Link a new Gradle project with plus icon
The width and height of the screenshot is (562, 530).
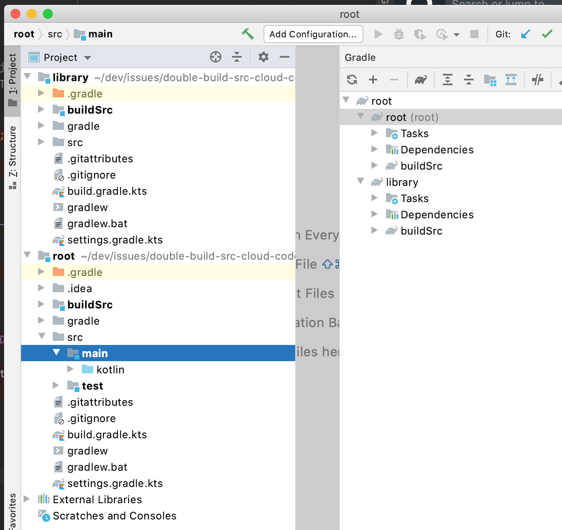click(373, 80)
